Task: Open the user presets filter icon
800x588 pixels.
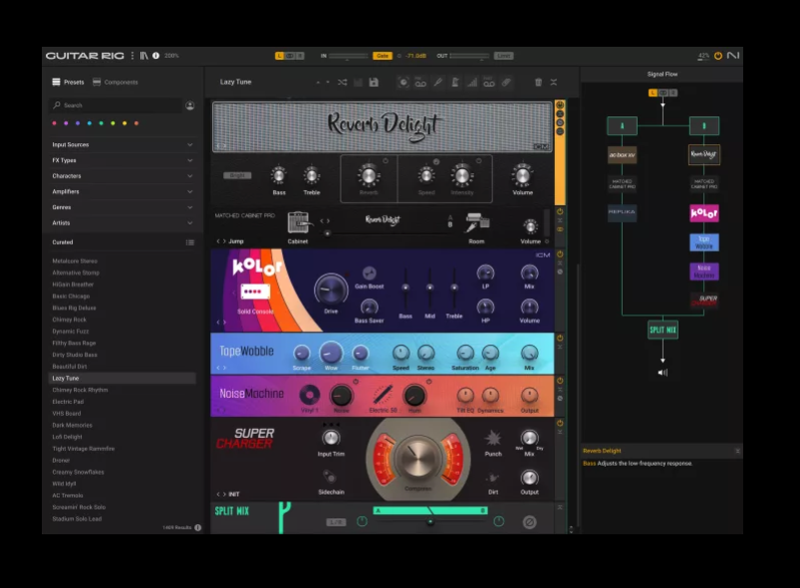Action: point(190,105)
